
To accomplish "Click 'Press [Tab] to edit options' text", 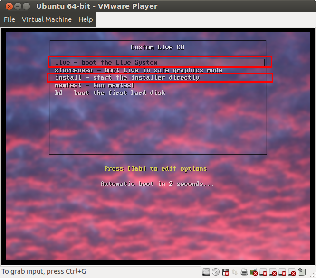I will tap(155, 168).
